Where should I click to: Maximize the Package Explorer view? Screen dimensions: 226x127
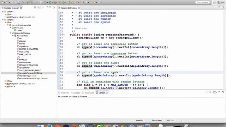point(54,7)
